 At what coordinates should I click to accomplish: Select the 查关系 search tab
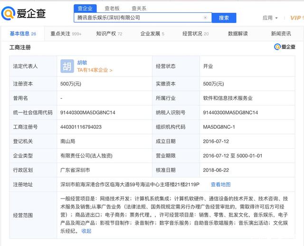139,9
